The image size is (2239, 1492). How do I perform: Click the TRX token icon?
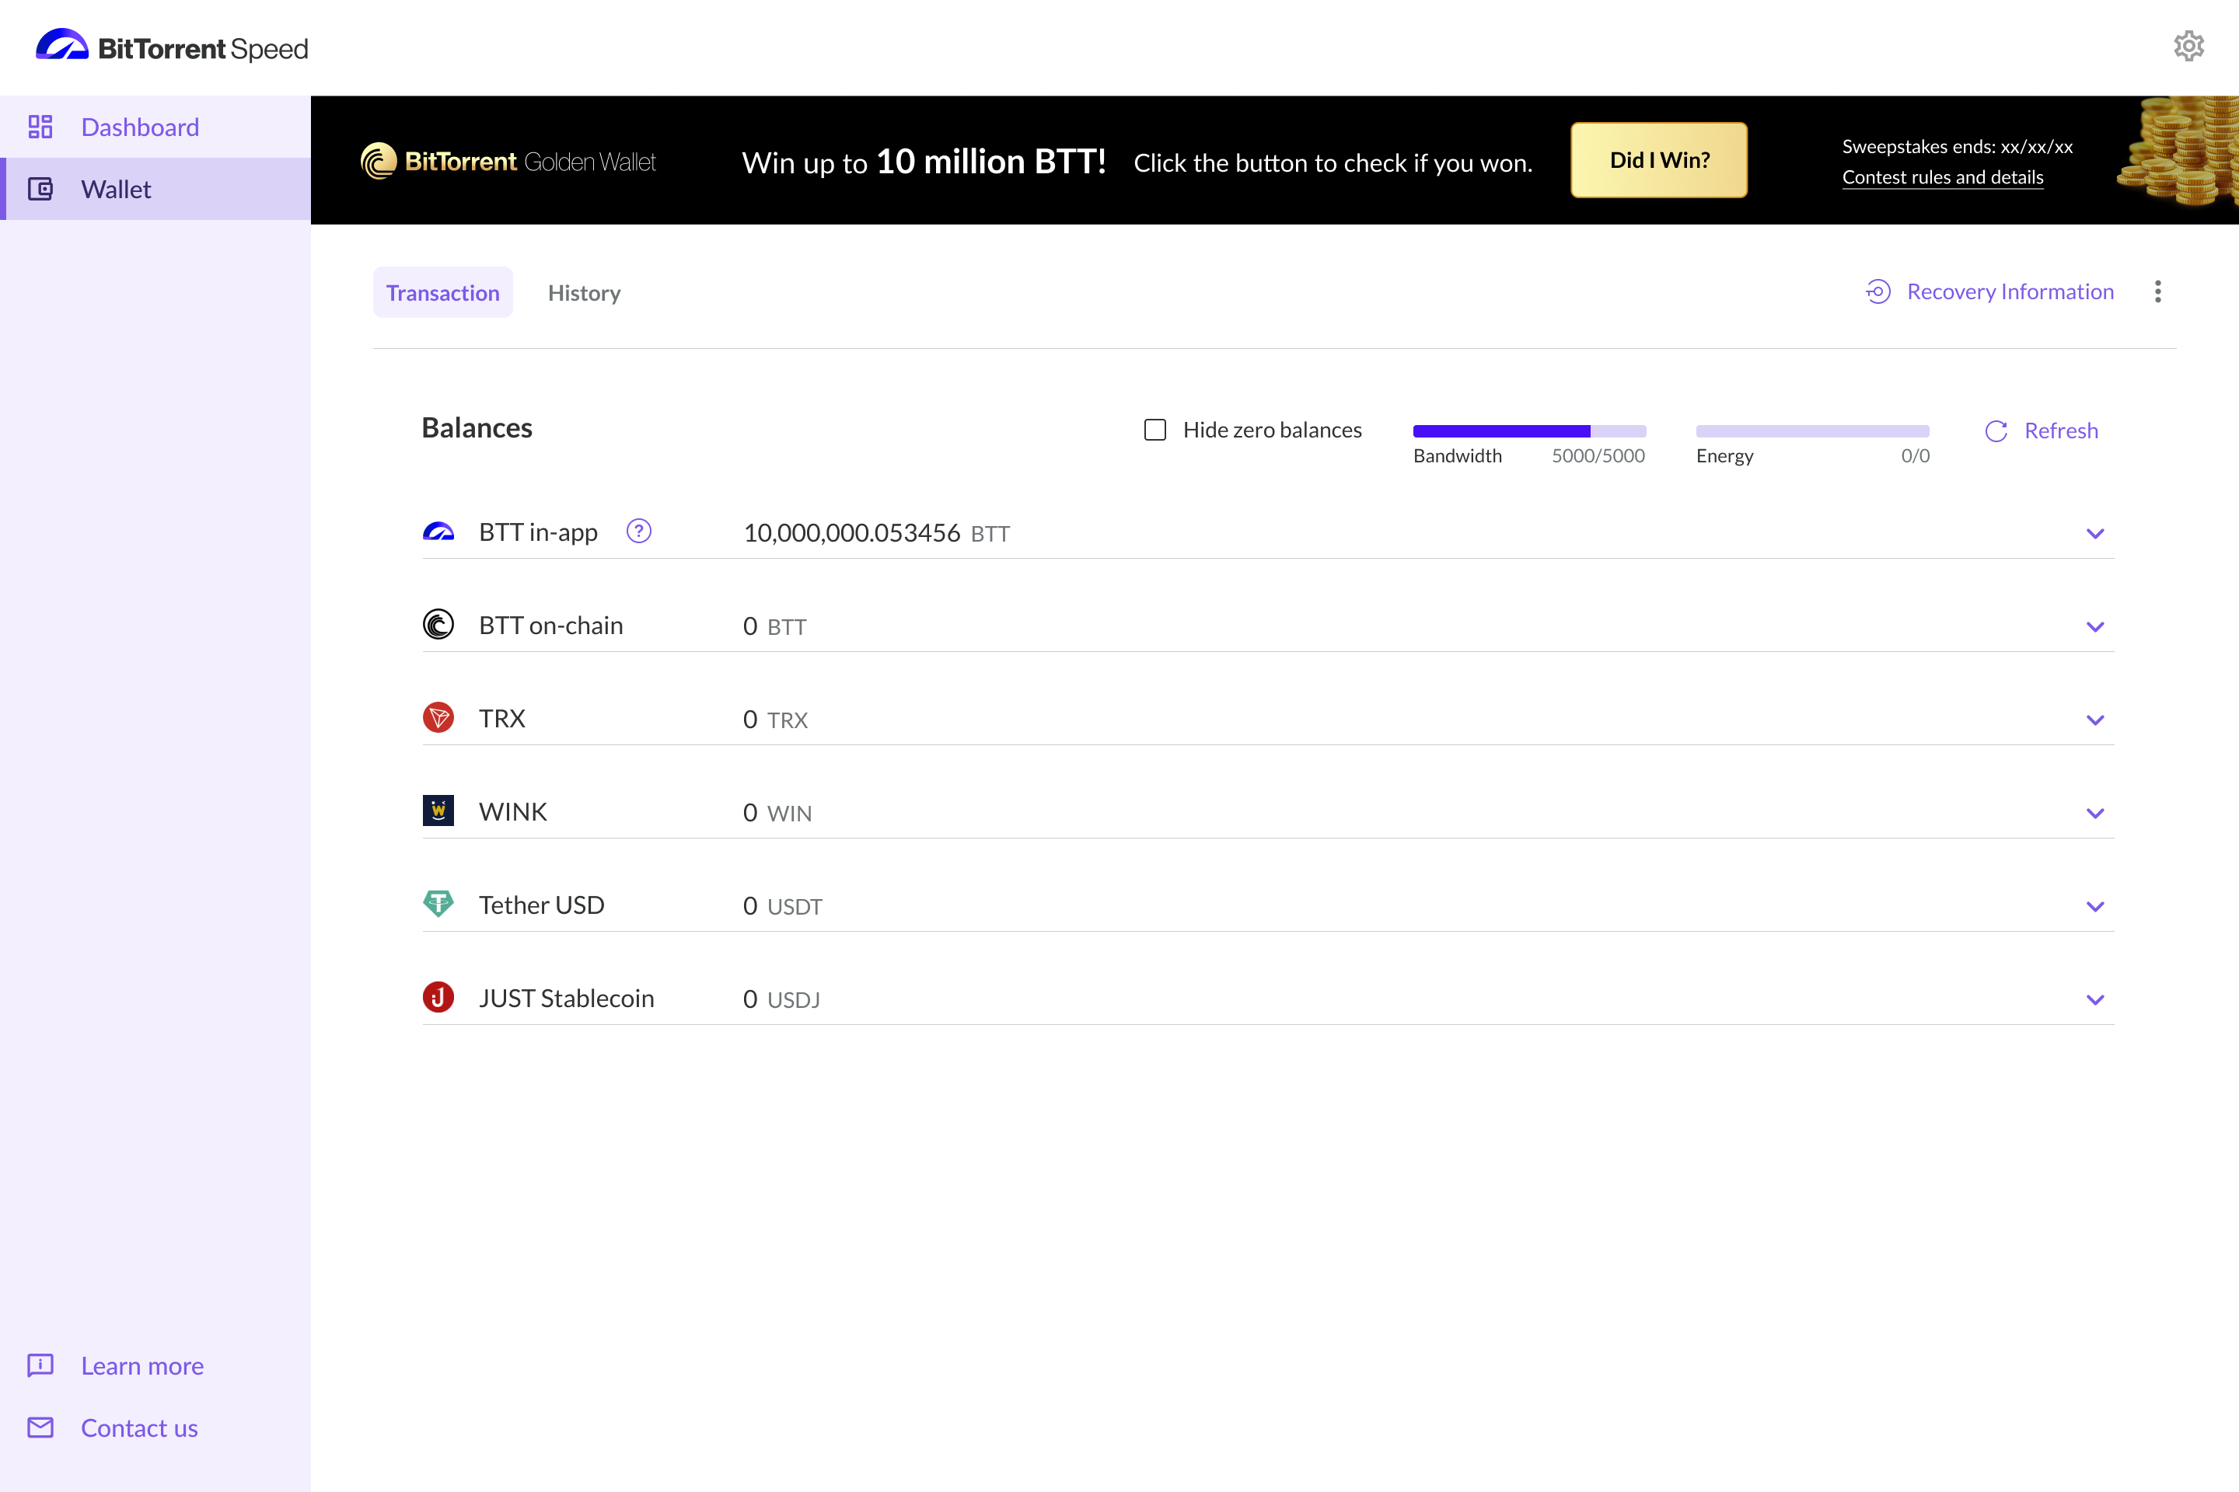pos(438,717)
